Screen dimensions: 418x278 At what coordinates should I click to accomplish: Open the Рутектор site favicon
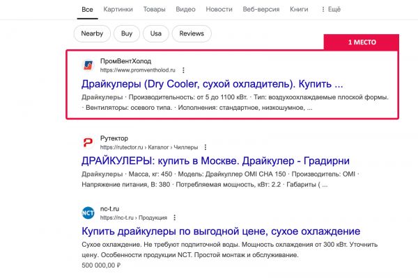click(x=88, y=142)
